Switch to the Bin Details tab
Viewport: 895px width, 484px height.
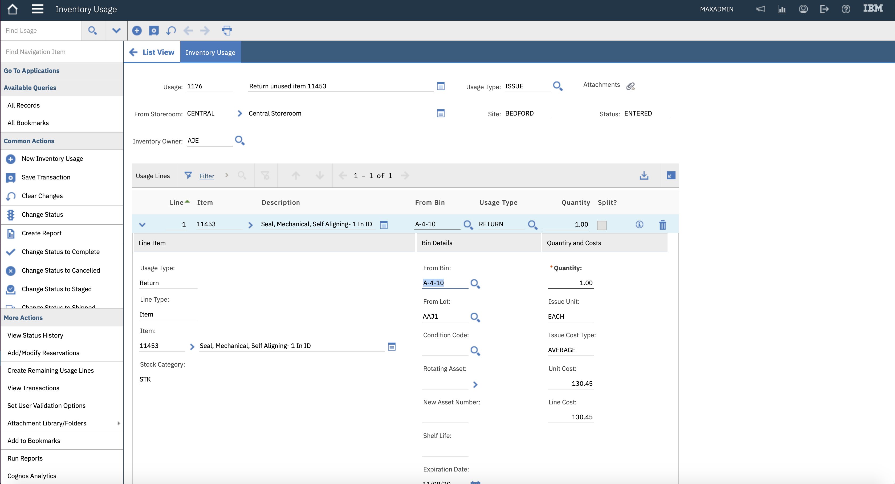[x=437, y=243]
